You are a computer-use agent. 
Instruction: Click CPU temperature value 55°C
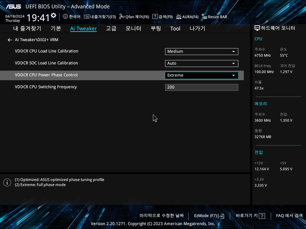(284, 55)
